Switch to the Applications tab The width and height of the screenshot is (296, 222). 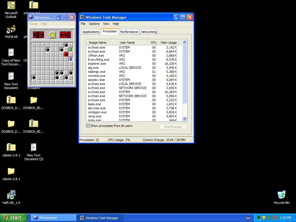click(91, 32)
